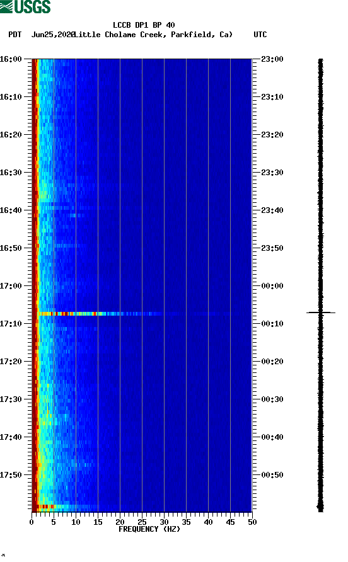Click the '17:10' PDT time label
Screen dimensions: 348x562
(x=11, y=324)
